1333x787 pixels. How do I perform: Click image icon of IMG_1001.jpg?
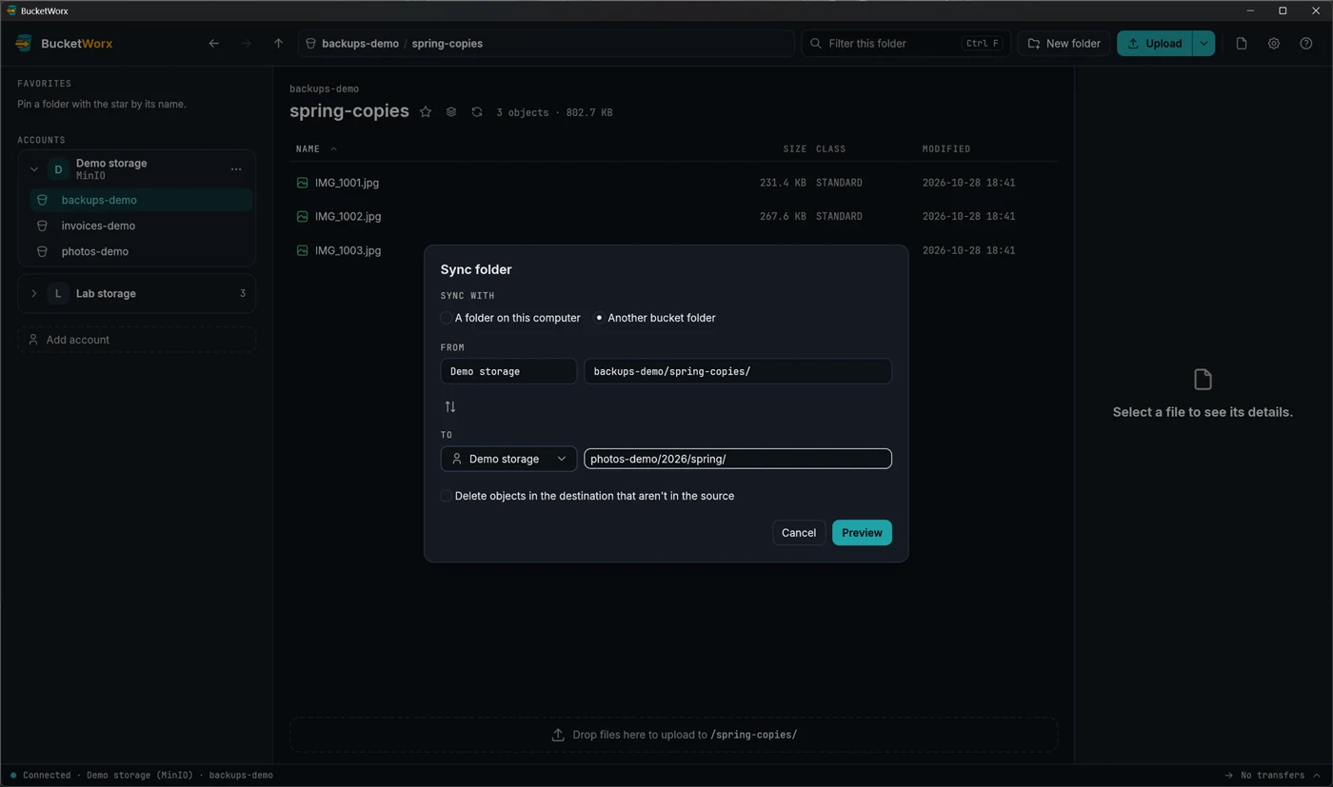[302, 183]
